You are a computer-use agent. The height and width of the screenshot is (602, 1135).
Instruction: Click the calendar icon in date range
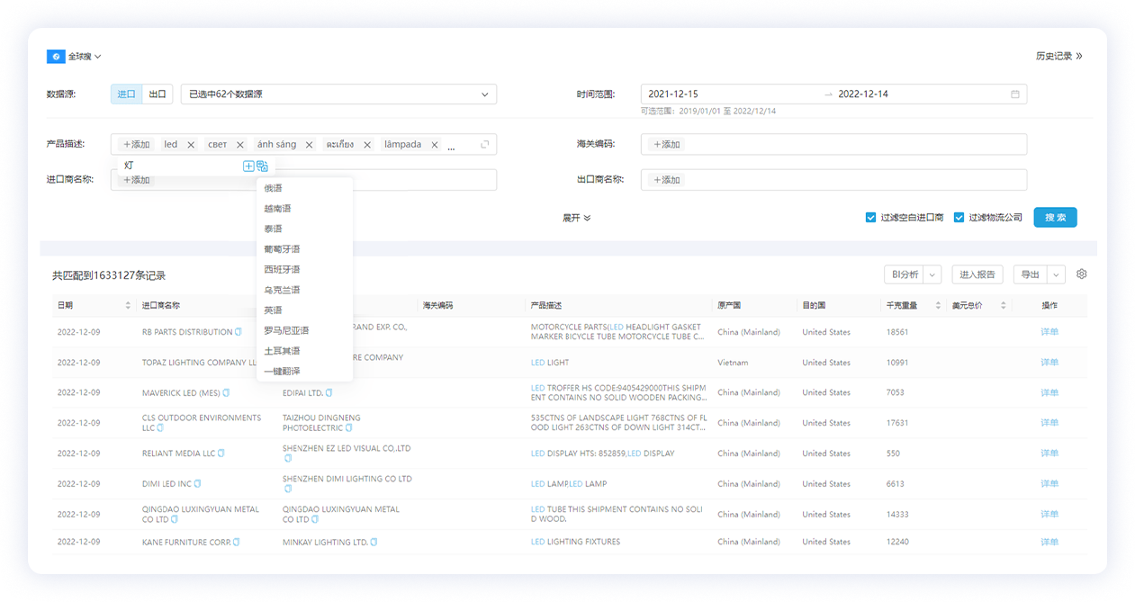[1014, 94]
